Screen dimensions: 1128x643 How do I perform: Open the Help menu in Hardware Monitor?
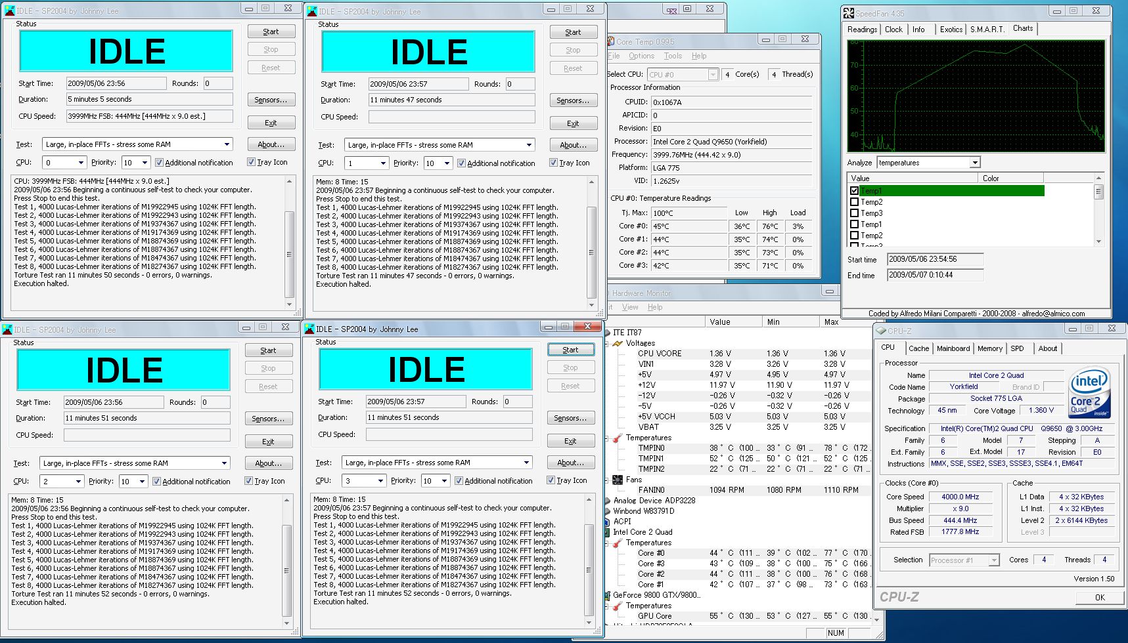655,307
